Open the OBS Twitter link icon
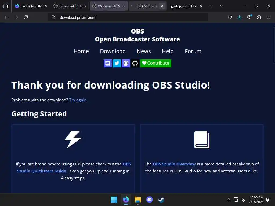The image size is (275, 206). 117,63
